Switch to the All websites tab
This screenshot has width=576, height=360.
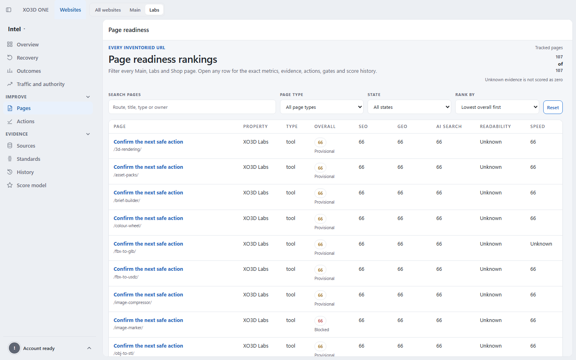pyautogui.click(x=108, y=10)
